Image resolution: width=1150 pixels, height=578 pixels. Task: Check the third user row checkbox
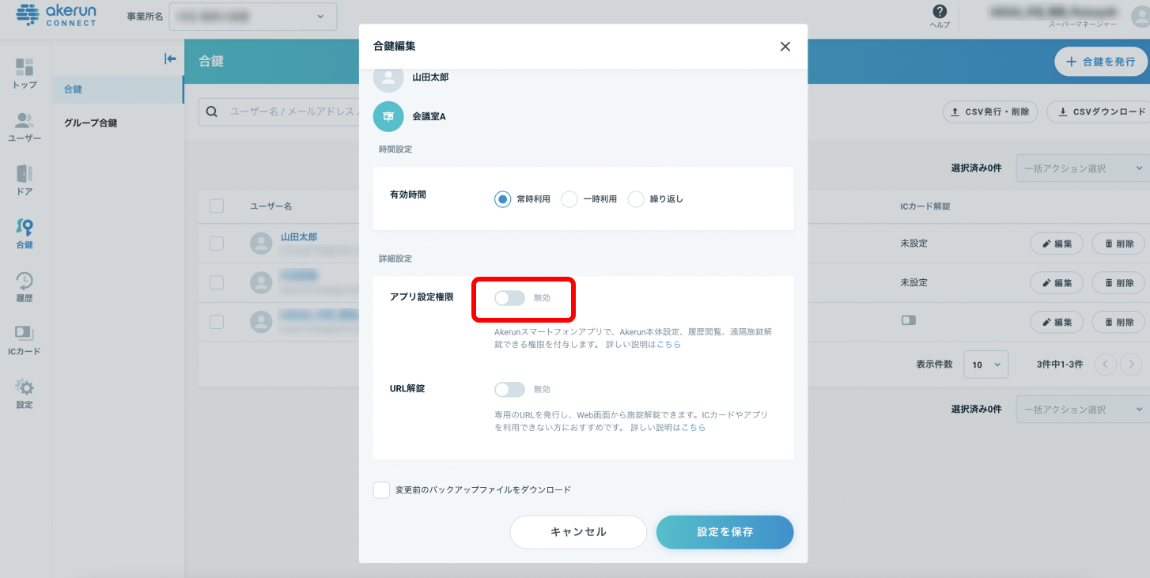coord(217,321)
